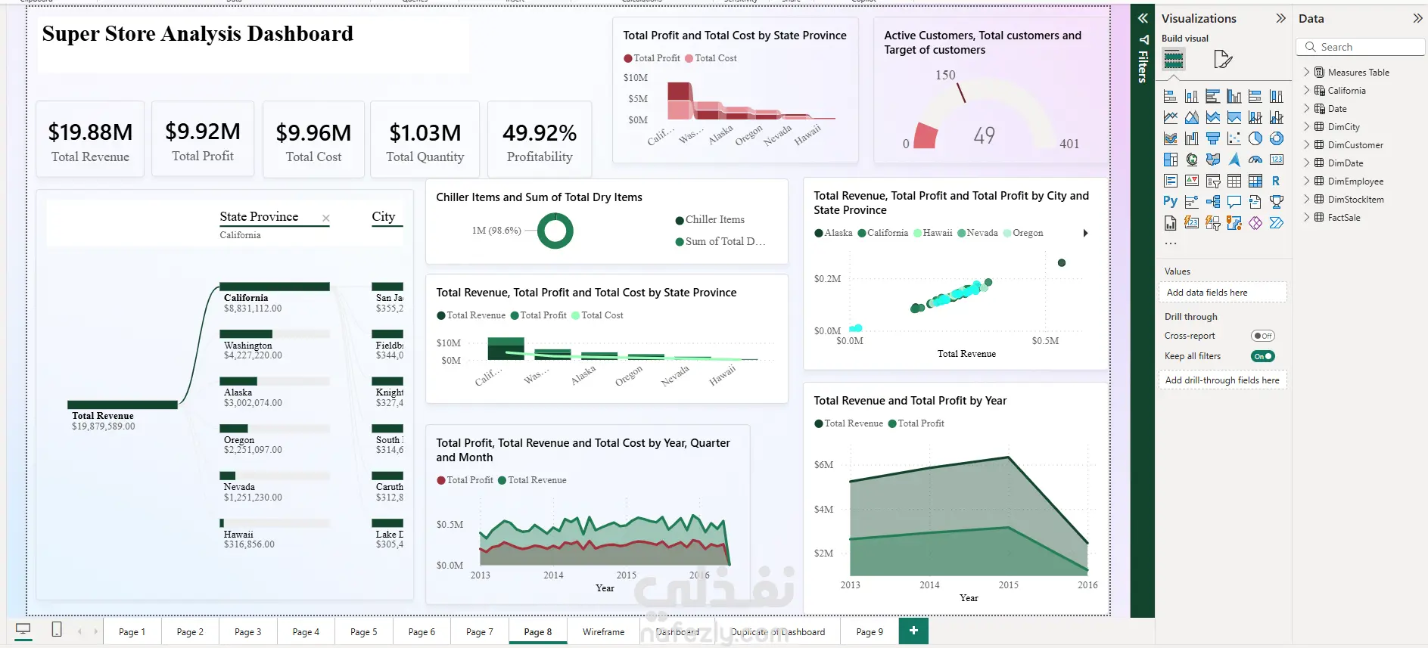Select the Slicer visual icon
Image resolution: width=1428 pixels, height=648 pixels.
tap(1212, 181)
